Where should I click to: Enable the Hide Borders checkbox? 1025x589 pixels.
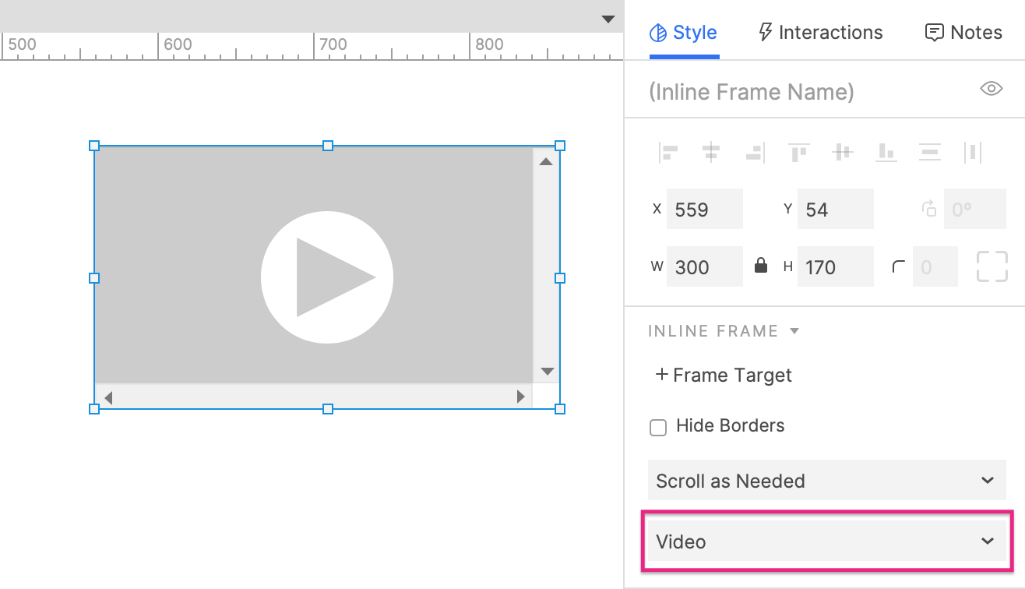(x=658, y=427)
